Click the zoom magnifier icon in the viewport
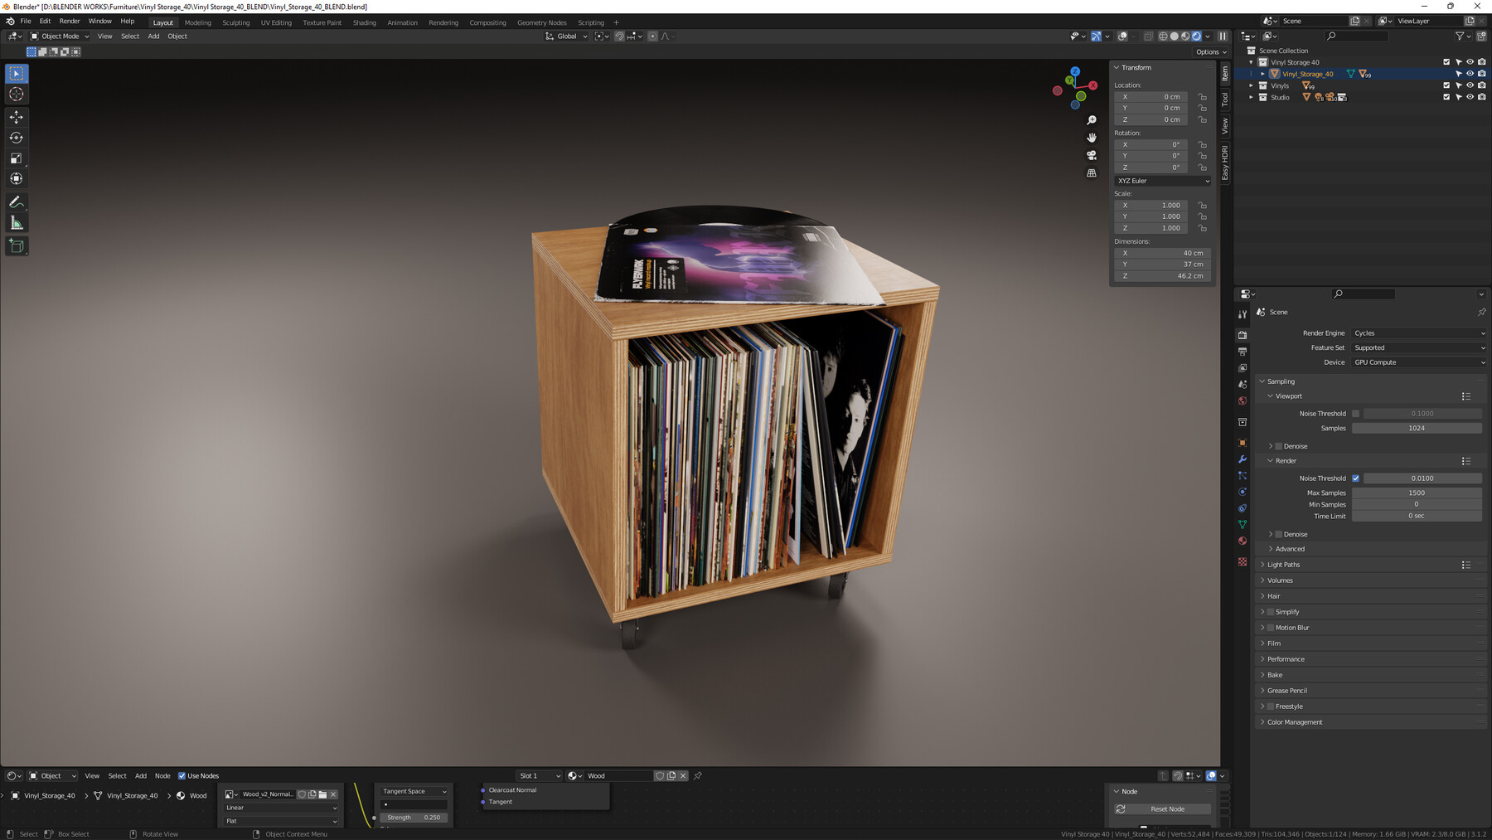 pyautogui.click(x=1091, y=119)
